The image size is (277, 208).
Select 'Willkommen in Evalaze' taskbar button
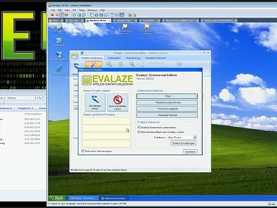click(x=114, y=198)
